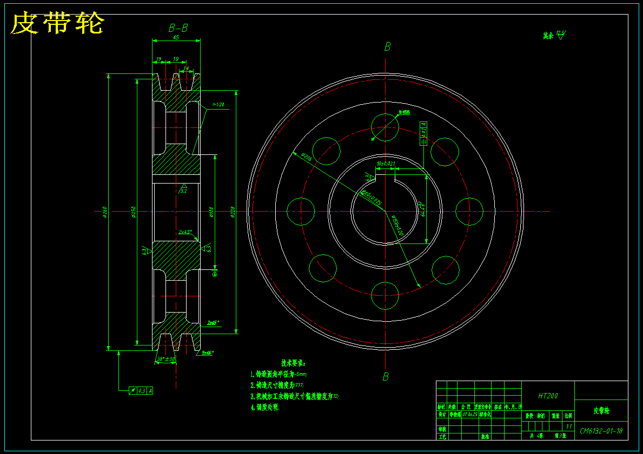Click the HT200 material cell

click(548, 396)
